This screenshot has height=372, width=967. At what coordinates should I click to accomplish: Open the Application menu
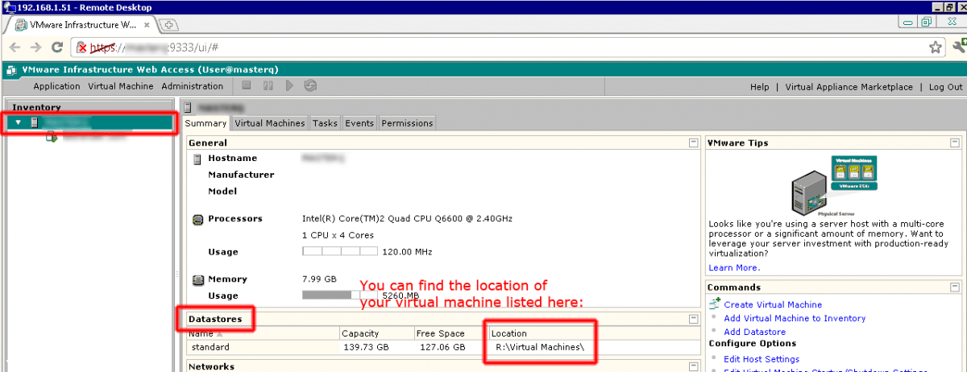[57, 86]
